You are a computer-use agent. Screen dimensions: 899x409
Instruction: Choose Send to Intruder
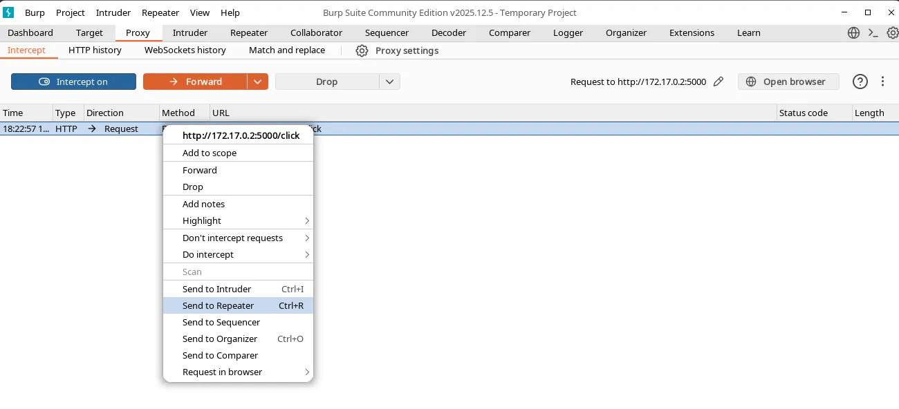coord(238,289)
